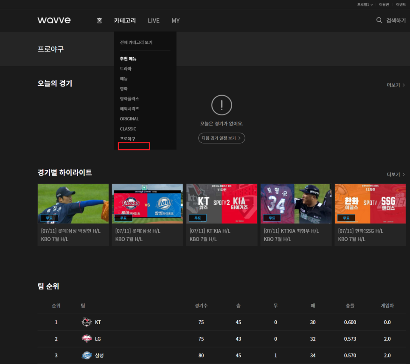Switch to the LIVE tab

click(154, 21)
